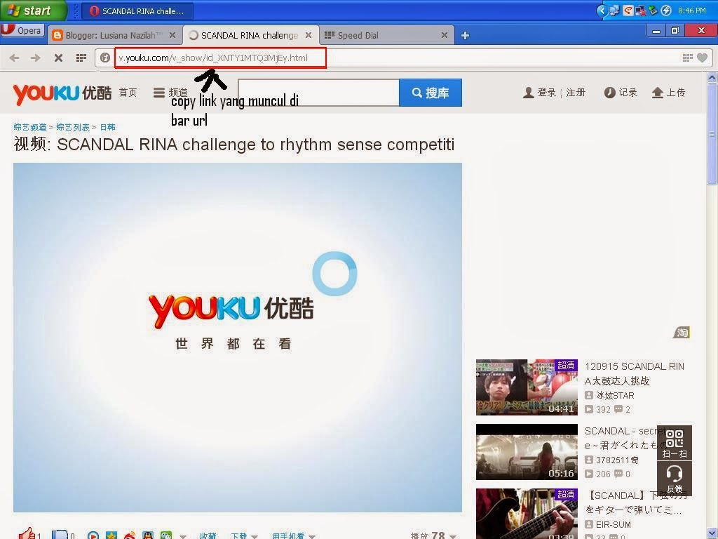Click the 搜库 search button
Viewport: 718px width, 539px height.
[x=431, y=93]
